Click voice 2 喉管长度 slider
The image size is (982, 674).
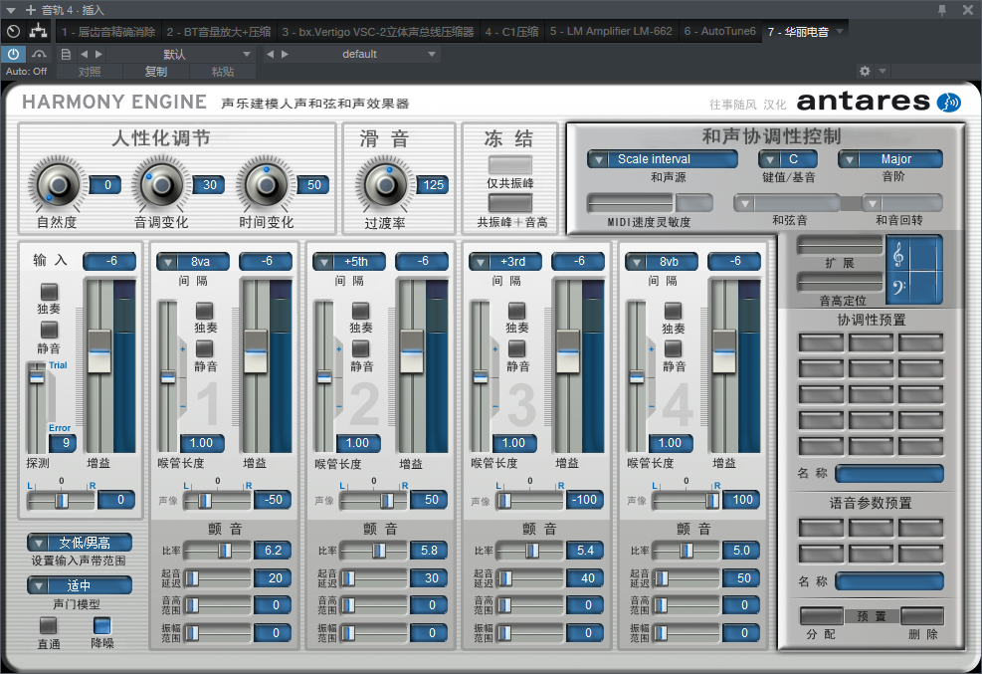[323, 376]
